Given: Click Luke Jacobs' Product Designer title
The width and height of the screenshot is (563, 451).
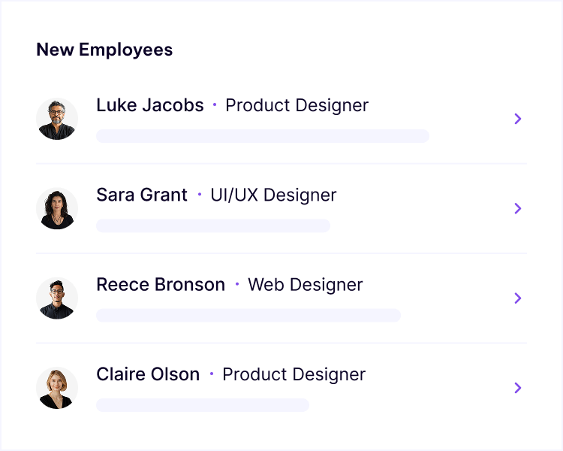Looking at the screenshot, I should 297,105.
